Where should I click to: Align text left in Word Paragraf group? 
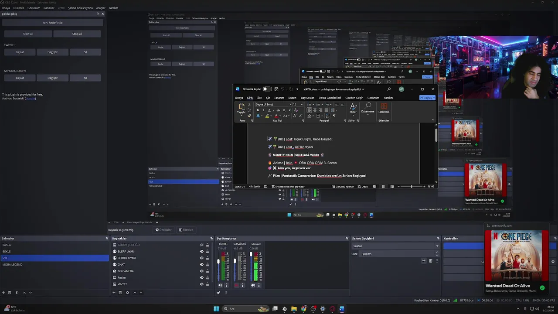pyautogui.click(x=309, y=110)
